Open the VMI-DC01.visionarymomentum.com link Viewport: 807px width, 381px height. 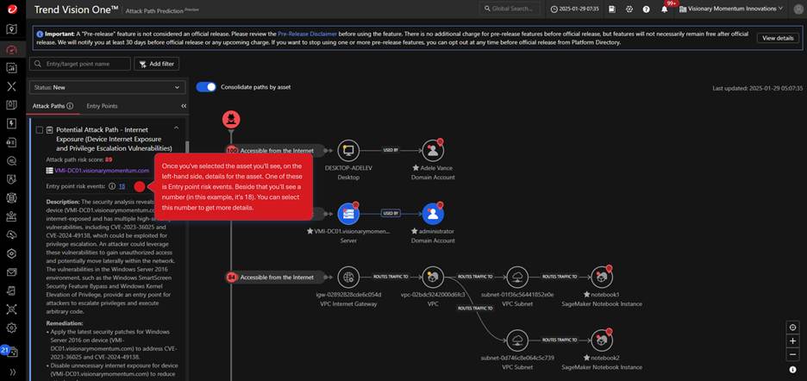(102, 171)
